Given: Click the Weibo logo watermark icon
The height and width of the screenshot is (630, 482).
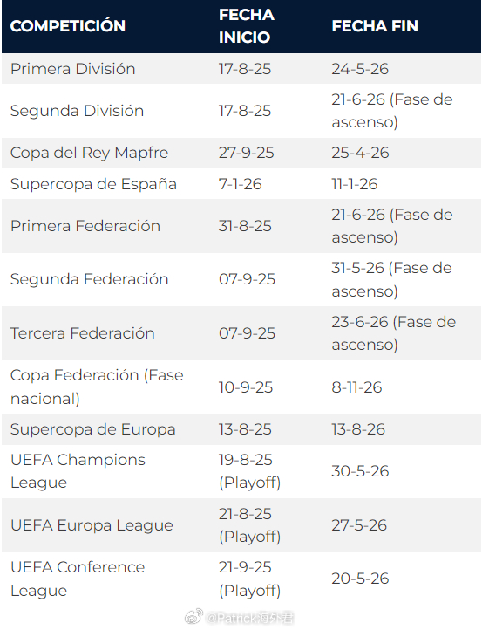Looking at the screenshot, I should click(x=193, y=616).
